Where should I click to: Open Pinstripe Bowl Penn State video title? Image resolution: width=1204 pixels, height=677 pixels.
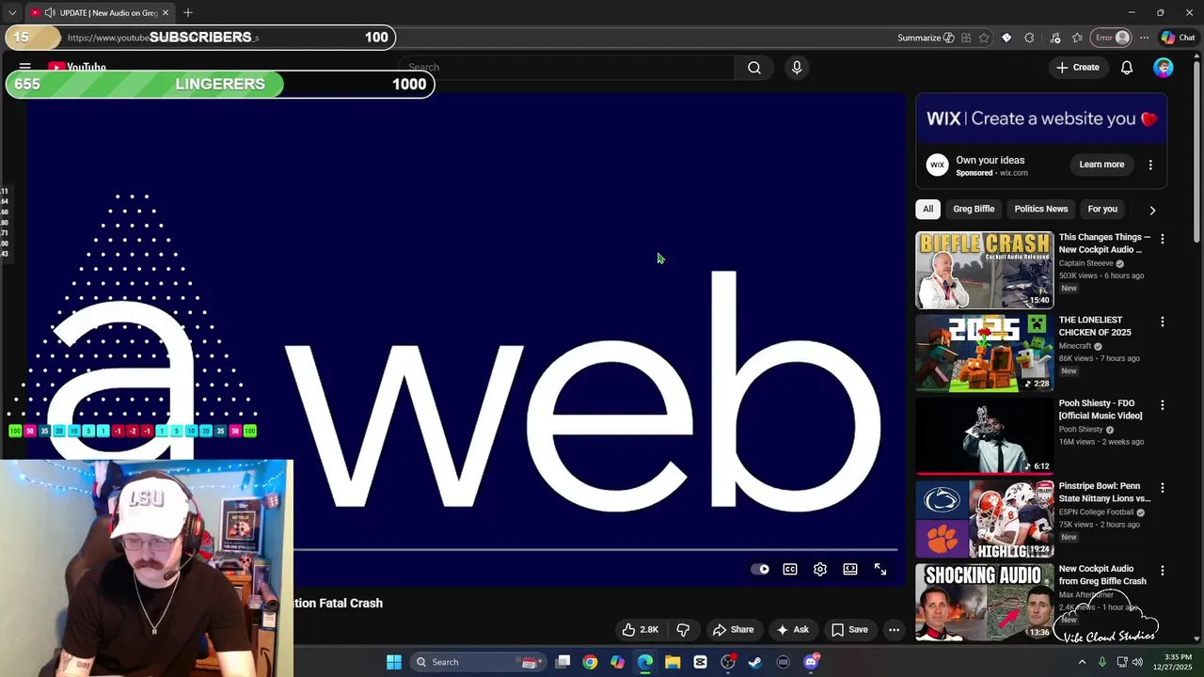pos(1105,493)
